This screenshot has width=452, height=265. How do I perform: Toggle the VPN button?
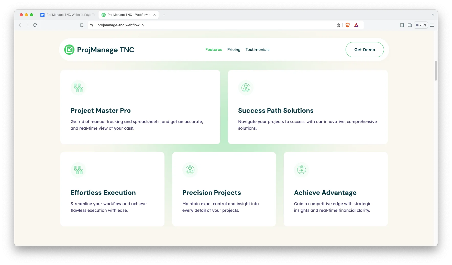tap(421, 25)
